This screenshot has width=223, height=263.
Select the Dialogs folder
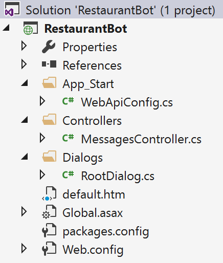pos(83,158)
